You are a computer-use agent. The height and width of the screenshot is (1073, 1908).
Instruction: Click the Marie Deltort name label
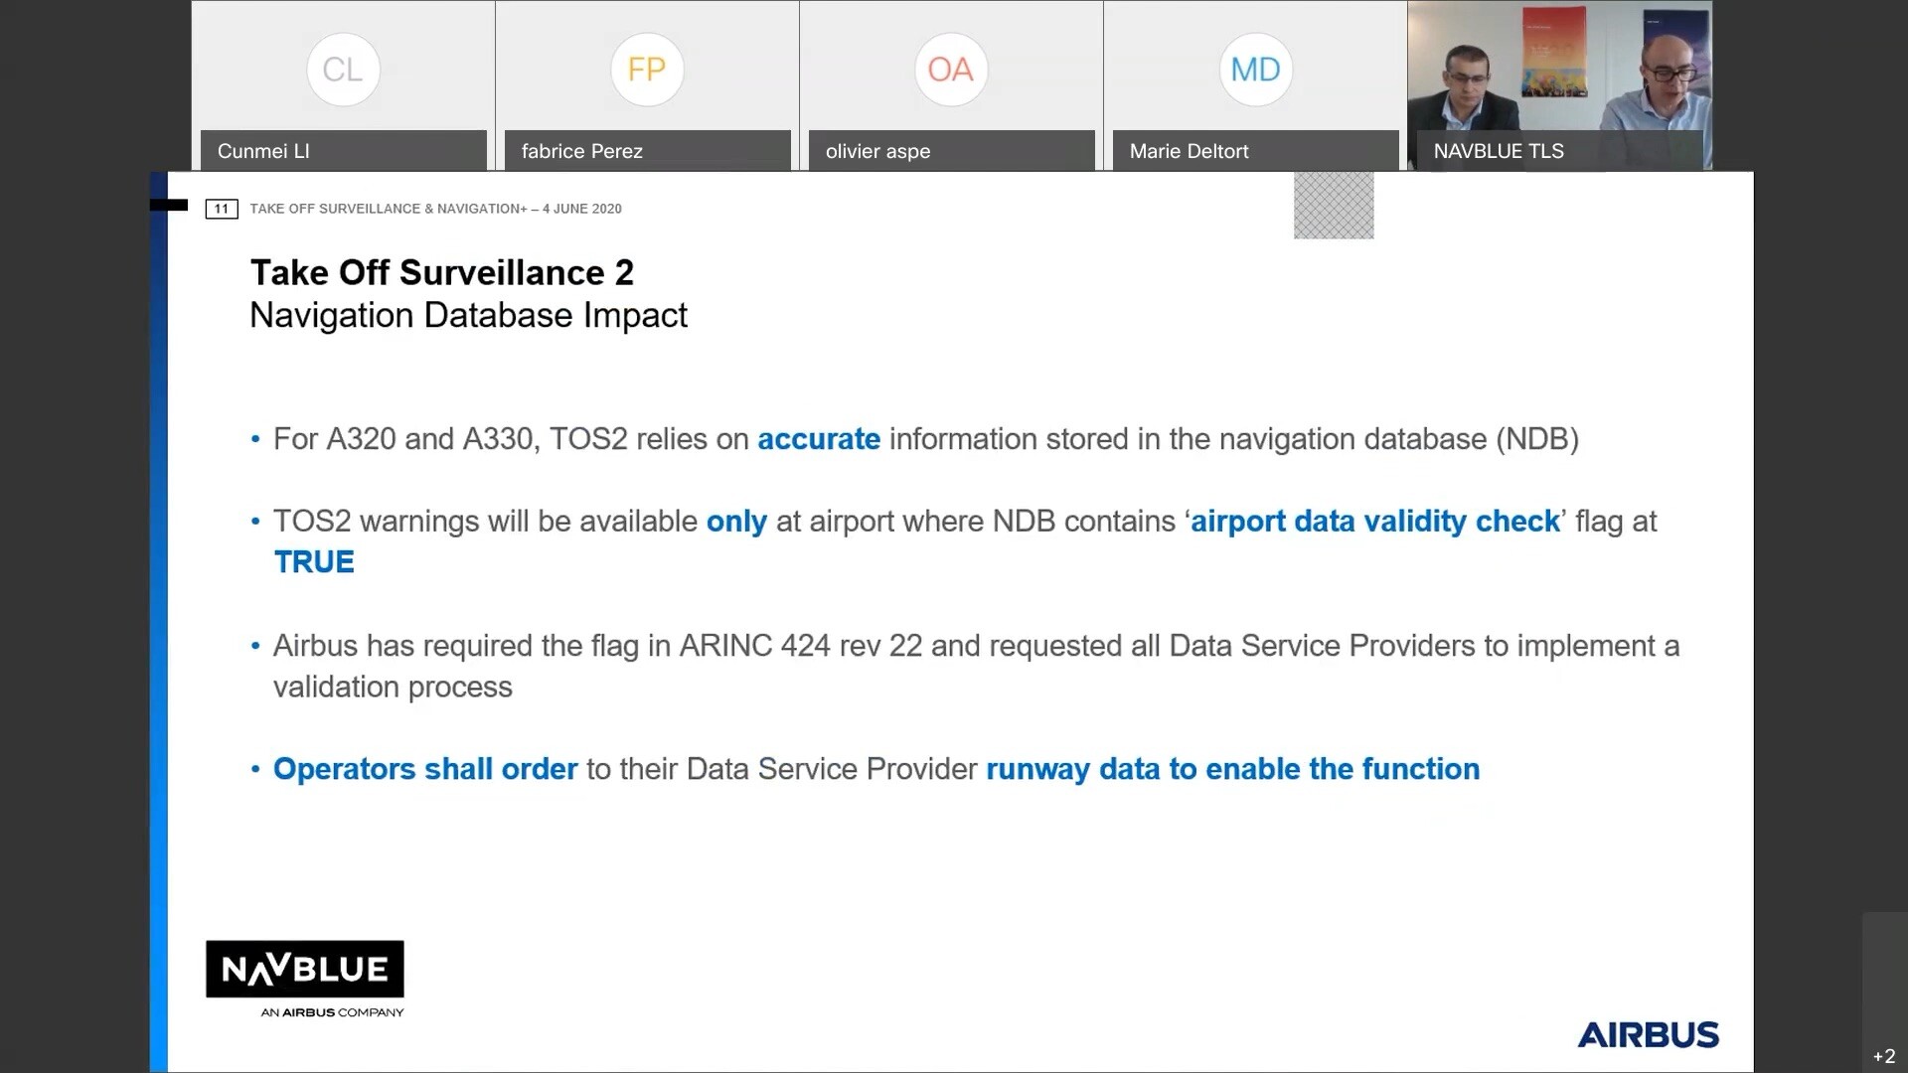(x=1190, y=151)
